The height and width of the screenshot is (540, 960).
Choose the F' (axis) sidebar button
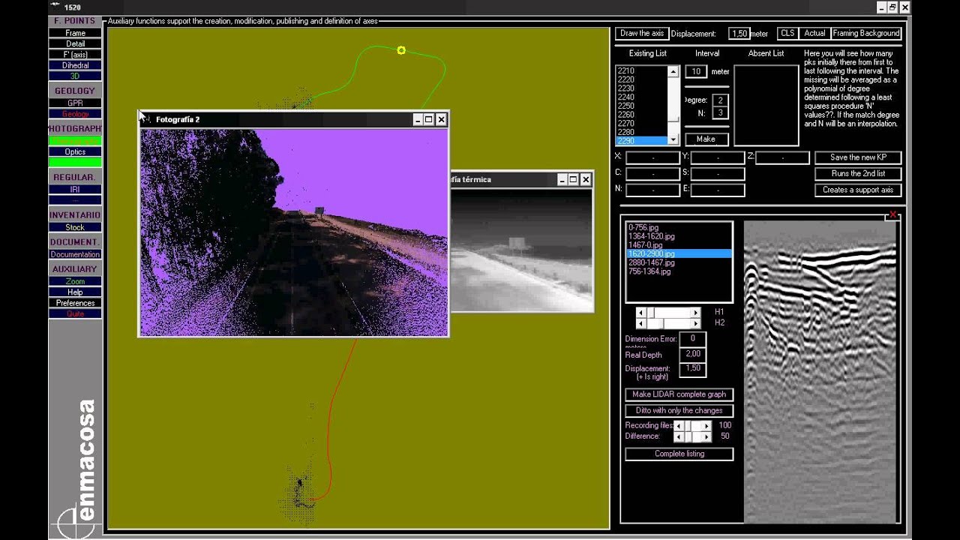click(x=75, y=55)
